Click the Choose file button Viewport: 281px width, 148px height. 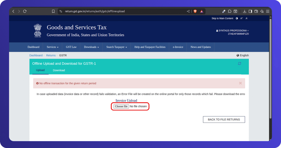[x=121, y=106]
